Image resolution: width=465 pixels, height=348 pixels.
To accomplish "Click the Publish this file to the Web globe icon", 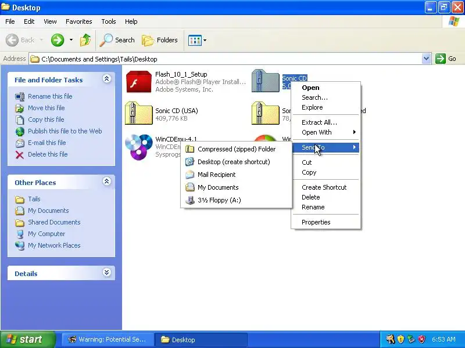I will [20, 131].
